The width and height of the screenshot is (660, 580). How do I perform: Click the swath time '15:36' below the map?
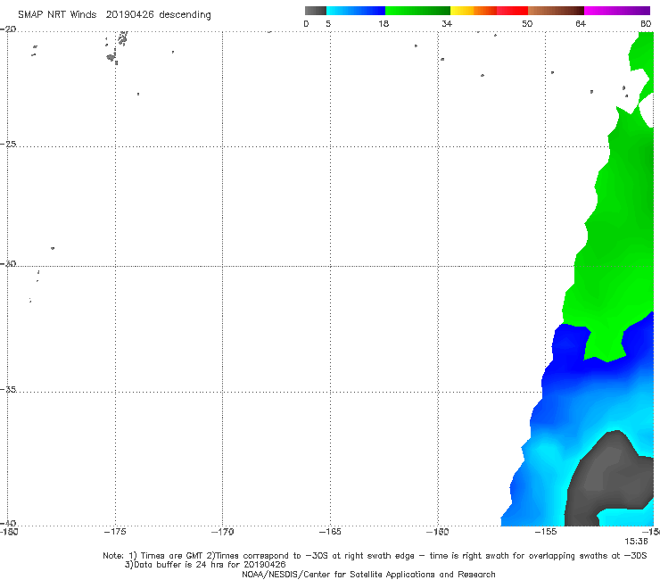[x=636, y=542]
